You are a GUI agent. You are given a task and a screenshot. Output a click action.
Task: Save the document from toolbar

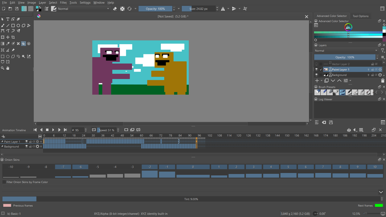17,9
